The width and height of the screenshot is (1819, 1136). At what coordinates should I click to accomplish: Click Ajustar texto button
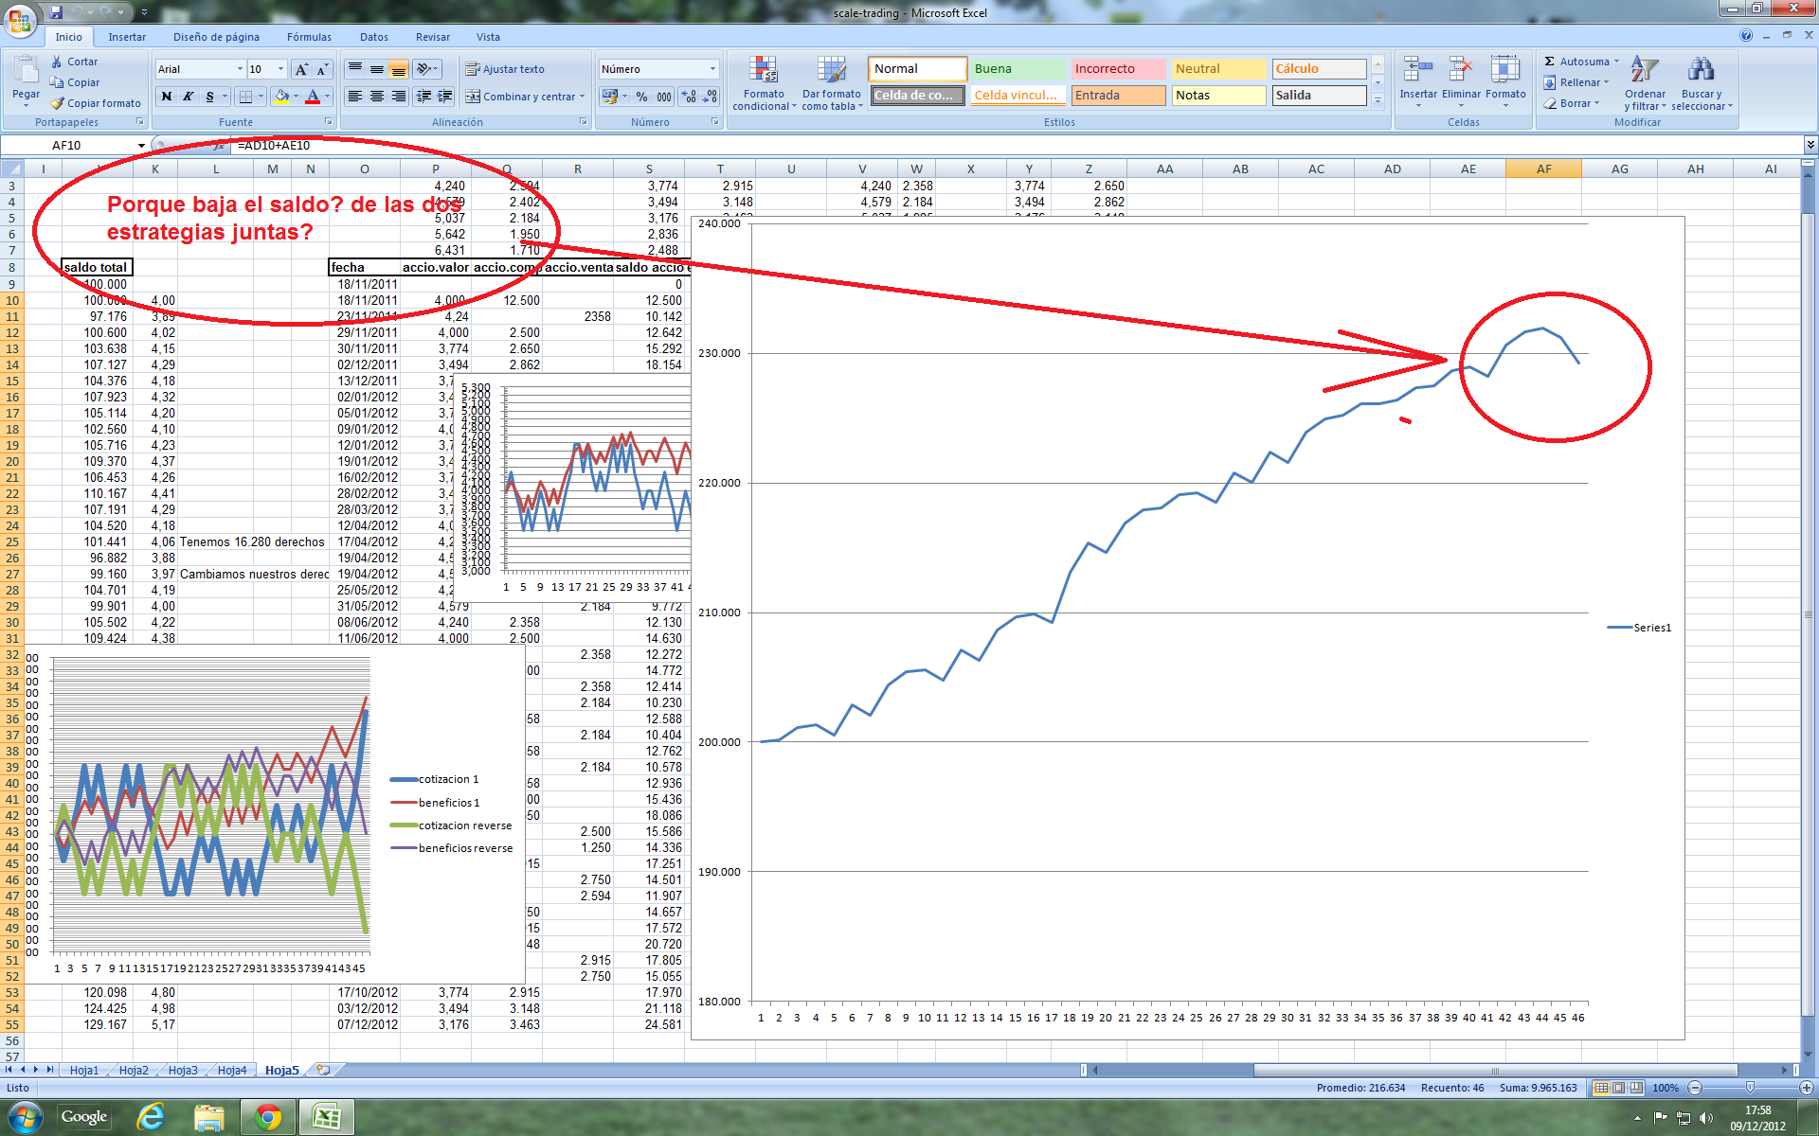pyautogui.click(x=505, y=69)
